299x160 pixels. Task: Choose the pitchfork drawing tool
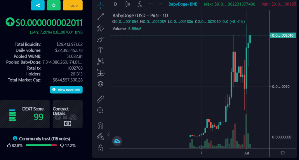click(100, 28)
